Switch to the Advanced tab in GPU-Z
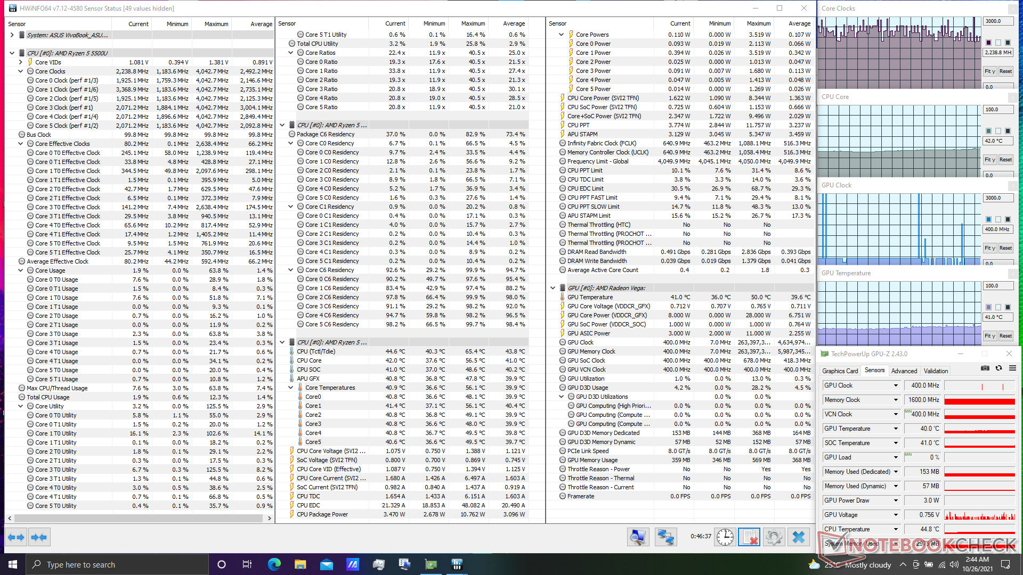The height and width of the screenshot is (575, 1023). click(904, 371)
